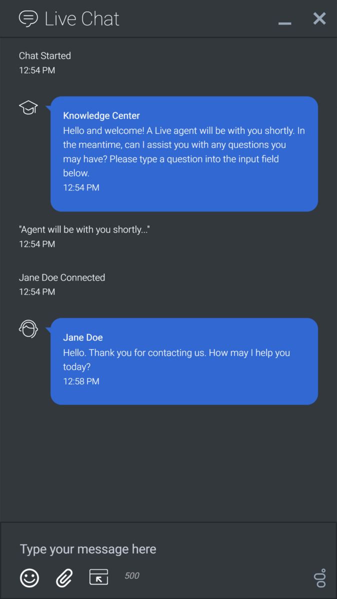
Task: Click the Live Chat title text
Action: pos(82,19)
